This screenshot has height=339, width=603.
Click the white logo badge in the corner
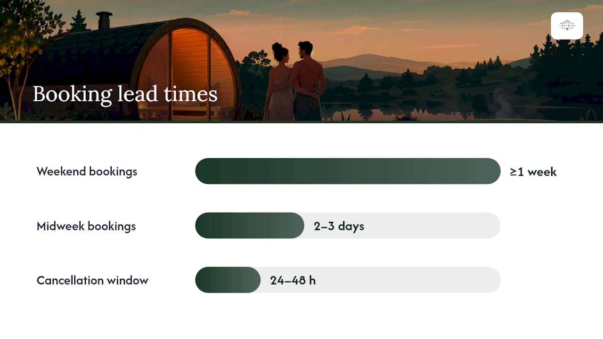coord(567,26)
